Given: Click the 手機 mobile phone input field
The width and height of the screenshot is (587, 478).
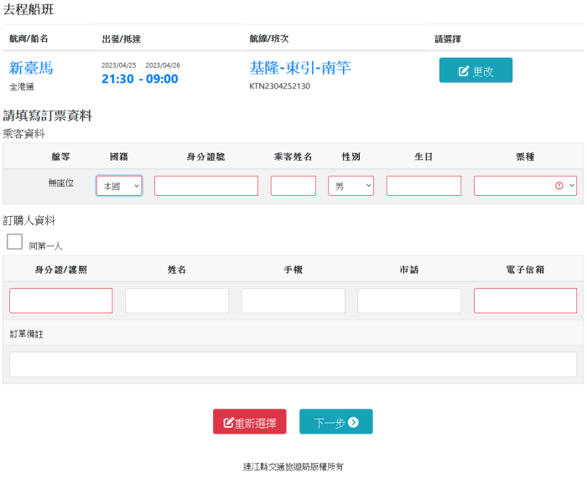Looking at the screenshot, I should (293, 301).
